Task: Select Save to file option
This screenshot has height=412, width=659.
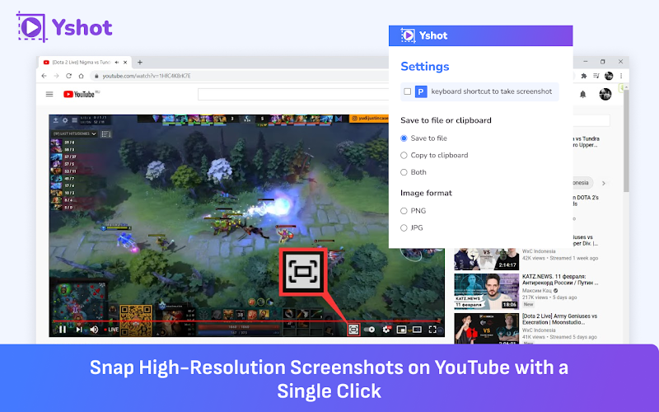Action: tap(404, 138)
